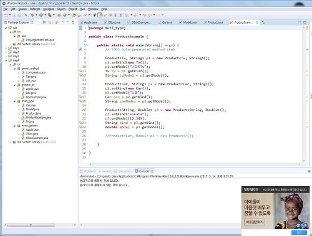Maximize the editor area
The image size is (312, 236).
point(305,22)
